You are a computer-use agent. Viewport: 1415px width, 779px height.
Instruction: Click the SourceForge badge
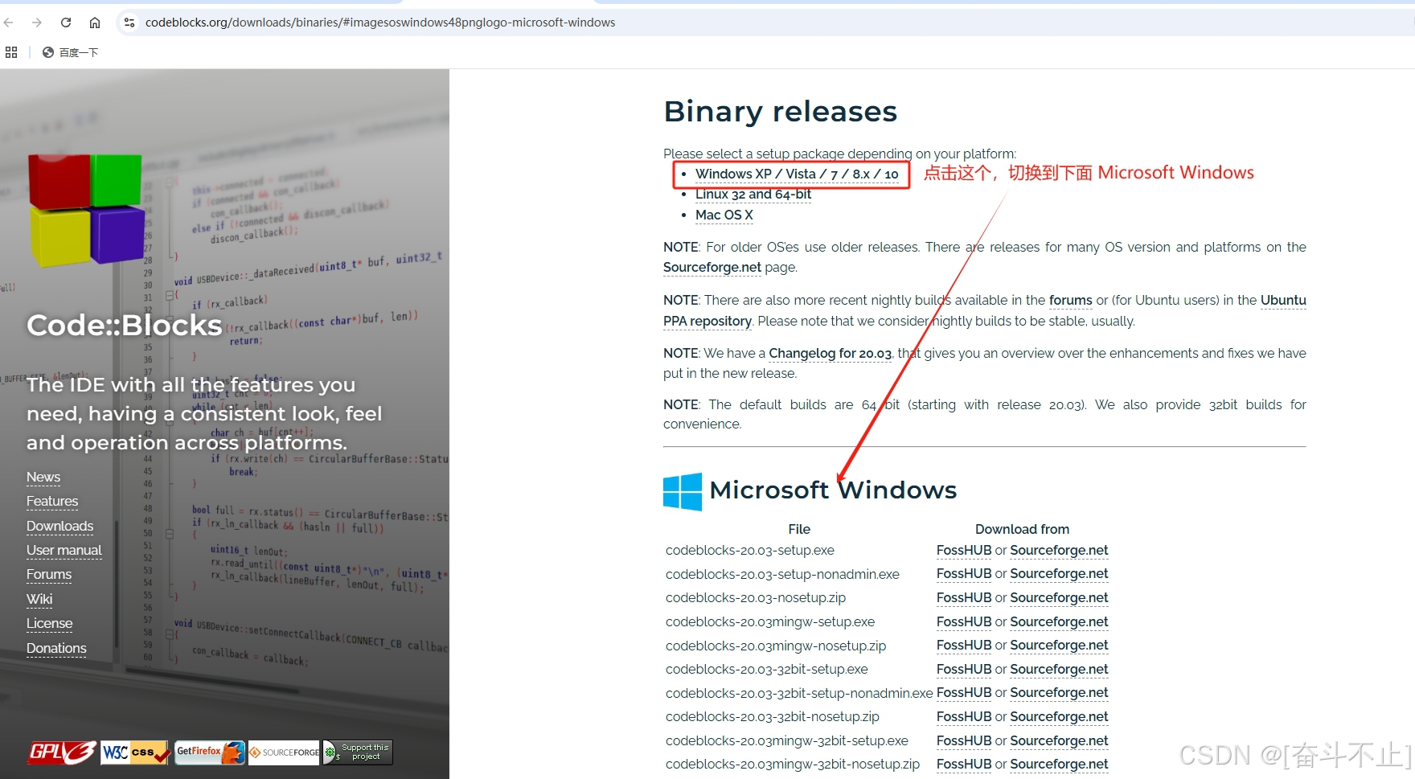pyautogui.click(x=284, y=752)
